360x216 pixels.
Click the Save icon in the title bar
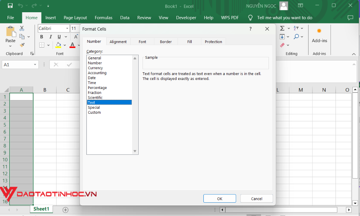coord(10,6)
